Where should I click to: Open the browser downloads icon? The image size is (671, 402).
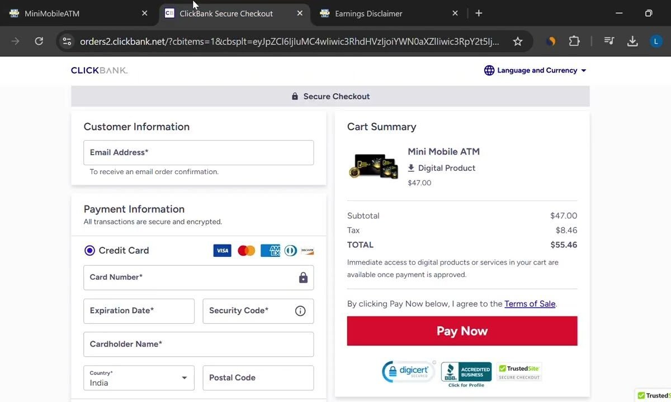632,41
